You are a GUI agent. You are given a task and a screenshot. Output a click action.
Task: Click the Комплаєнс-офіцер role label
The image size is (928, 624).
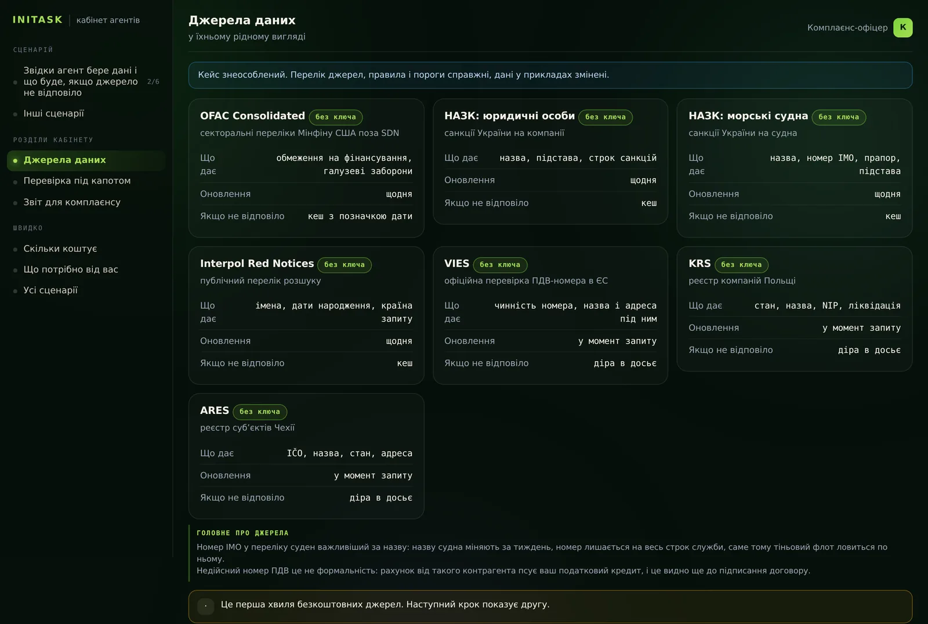[847, 28]
